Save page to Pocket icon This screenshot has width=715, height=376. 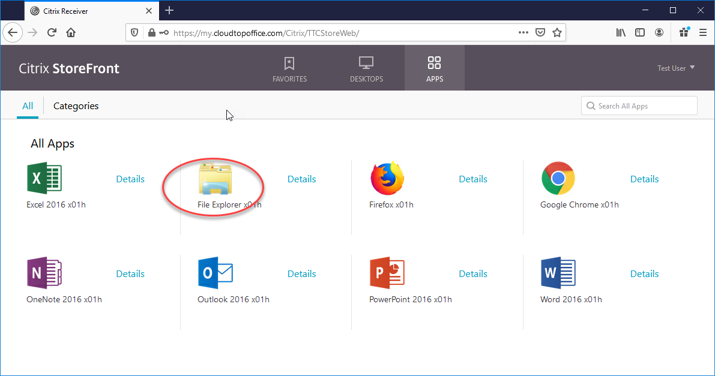click(540, 33)
